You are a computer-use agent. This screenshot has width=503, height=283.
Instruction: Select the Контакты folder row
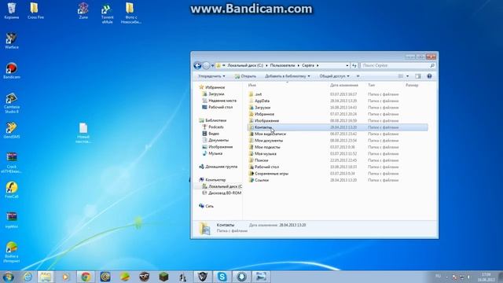337,127
